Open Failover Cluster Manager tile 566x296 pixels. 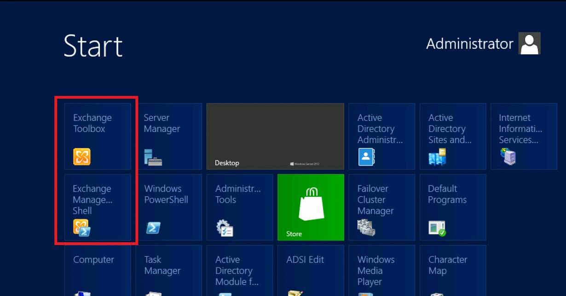tap(381, 207)
